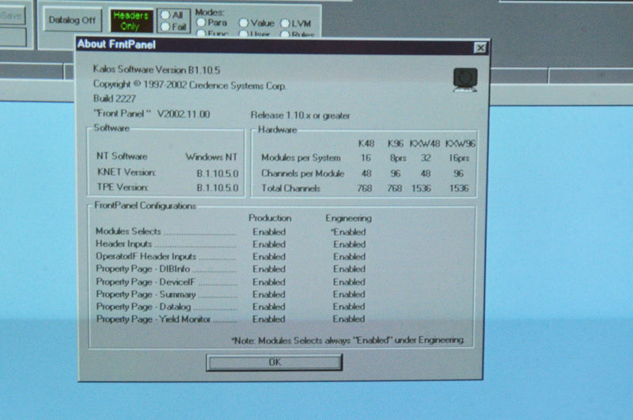Click Engineering Enabled for Yield Monitor

point(349,319)
